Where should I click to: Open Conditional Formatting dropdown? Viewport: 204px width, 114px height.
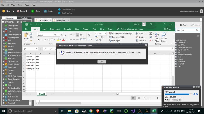pyautogui.click(x=121, y=34)
